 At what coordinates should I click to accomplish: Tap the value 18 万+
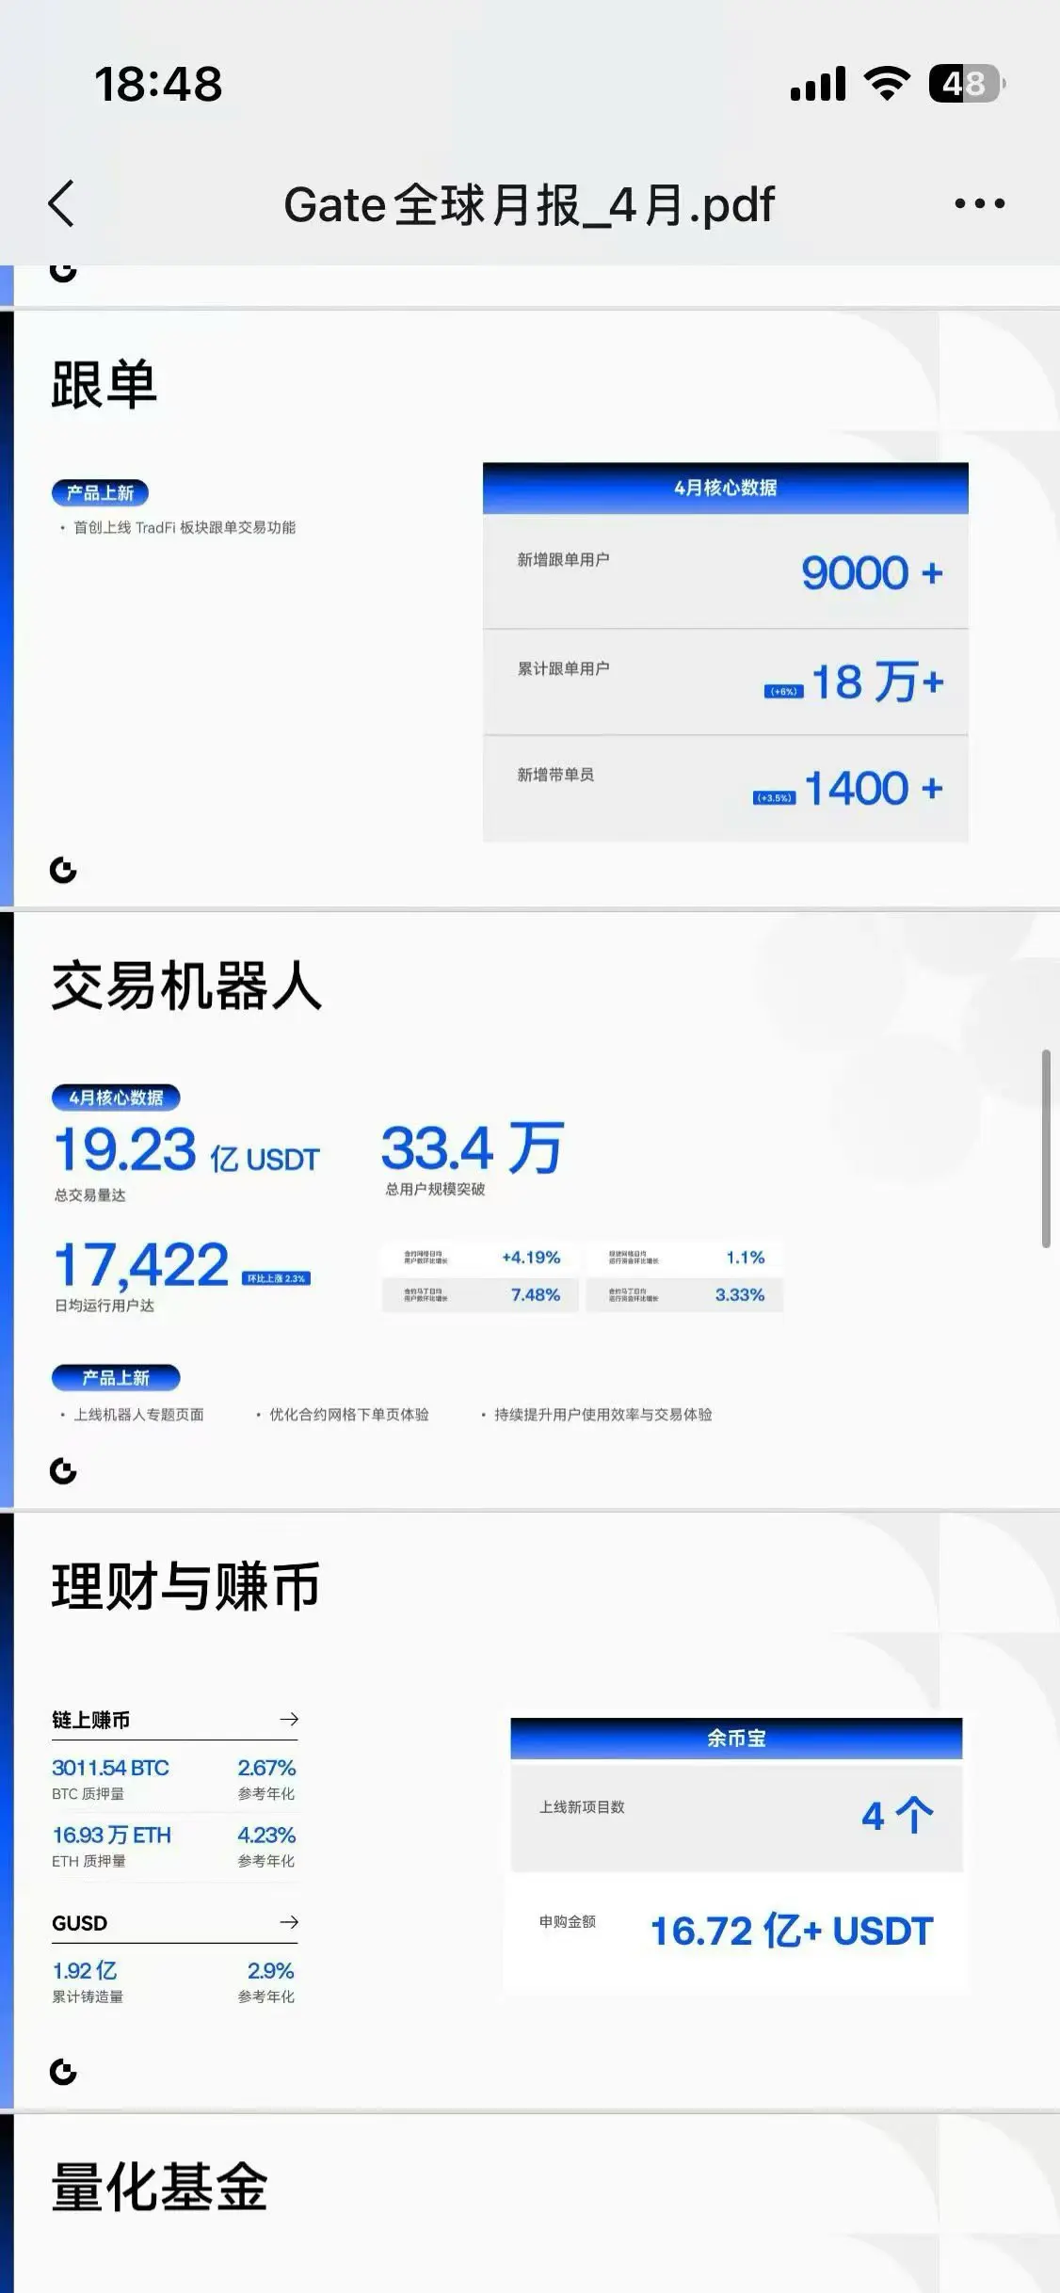click(877, 681)
